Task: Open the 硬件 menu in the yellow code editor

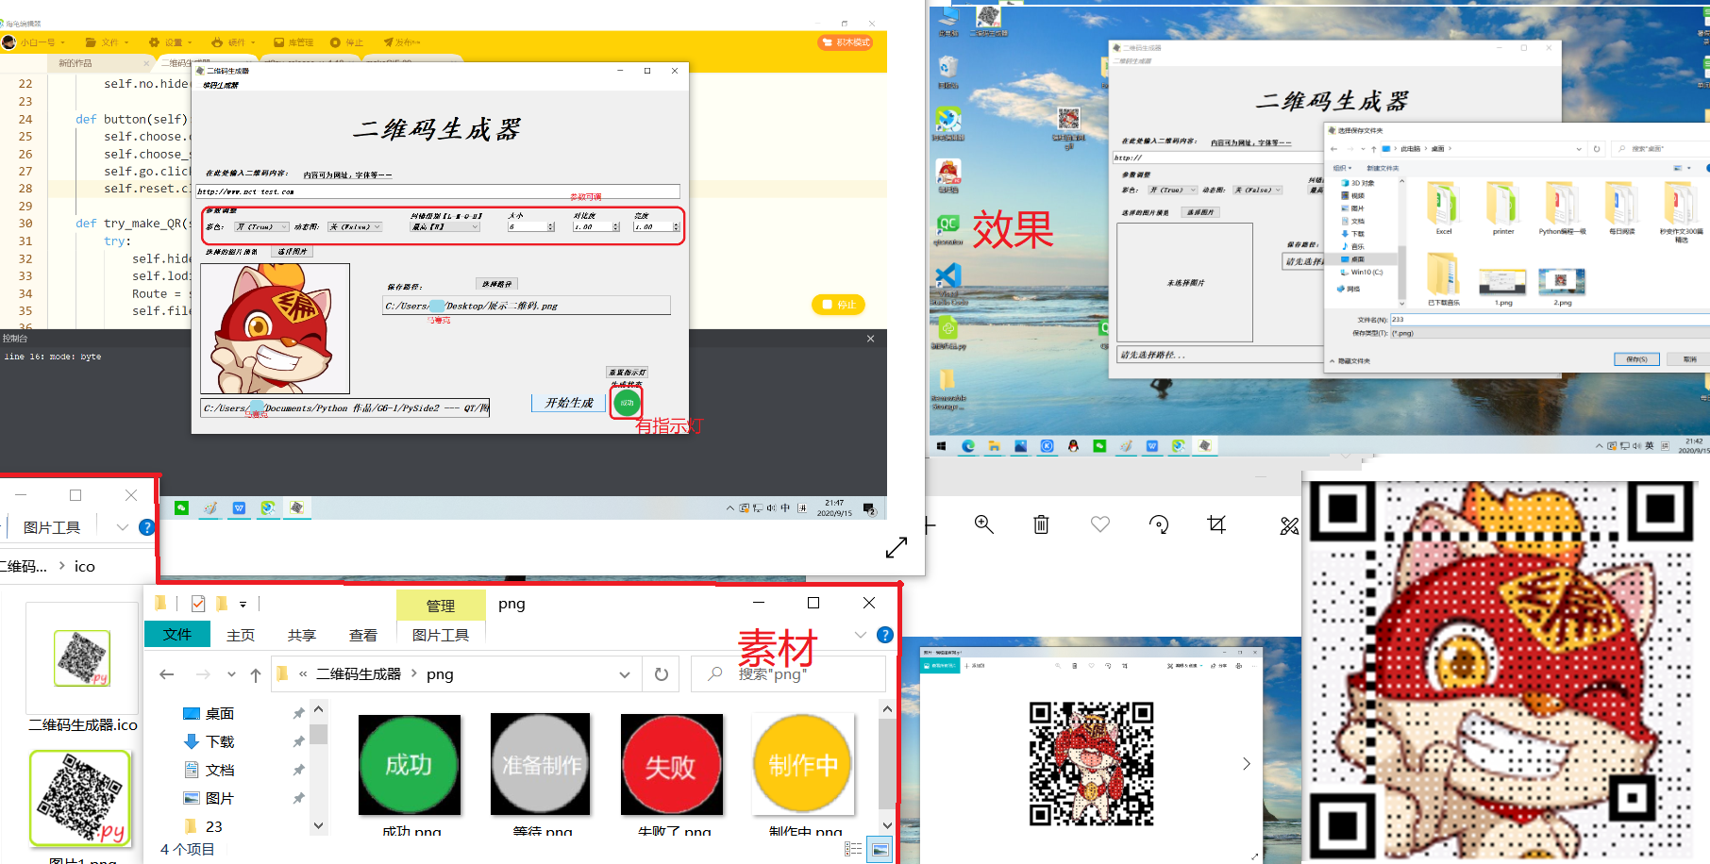Action: [233, 42]
